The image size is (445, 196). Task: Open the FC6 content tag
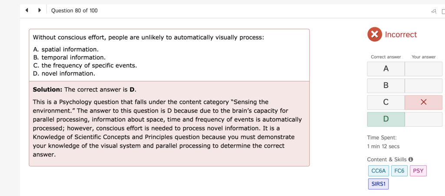pyautogui.click(x=399, y=171)
